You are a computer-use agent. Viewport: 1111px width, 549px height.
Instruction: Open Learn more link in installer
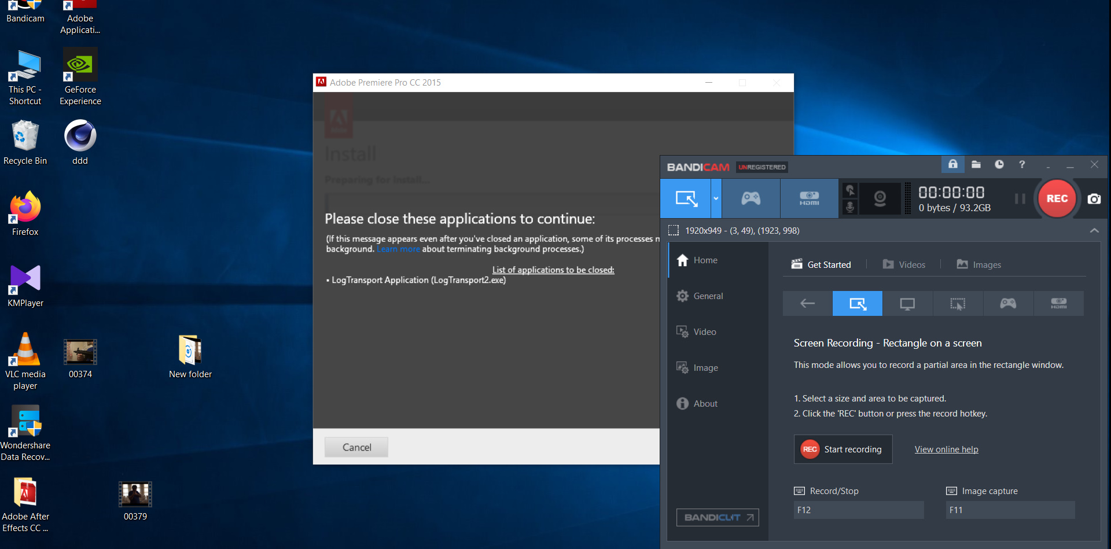click(398, 249)
